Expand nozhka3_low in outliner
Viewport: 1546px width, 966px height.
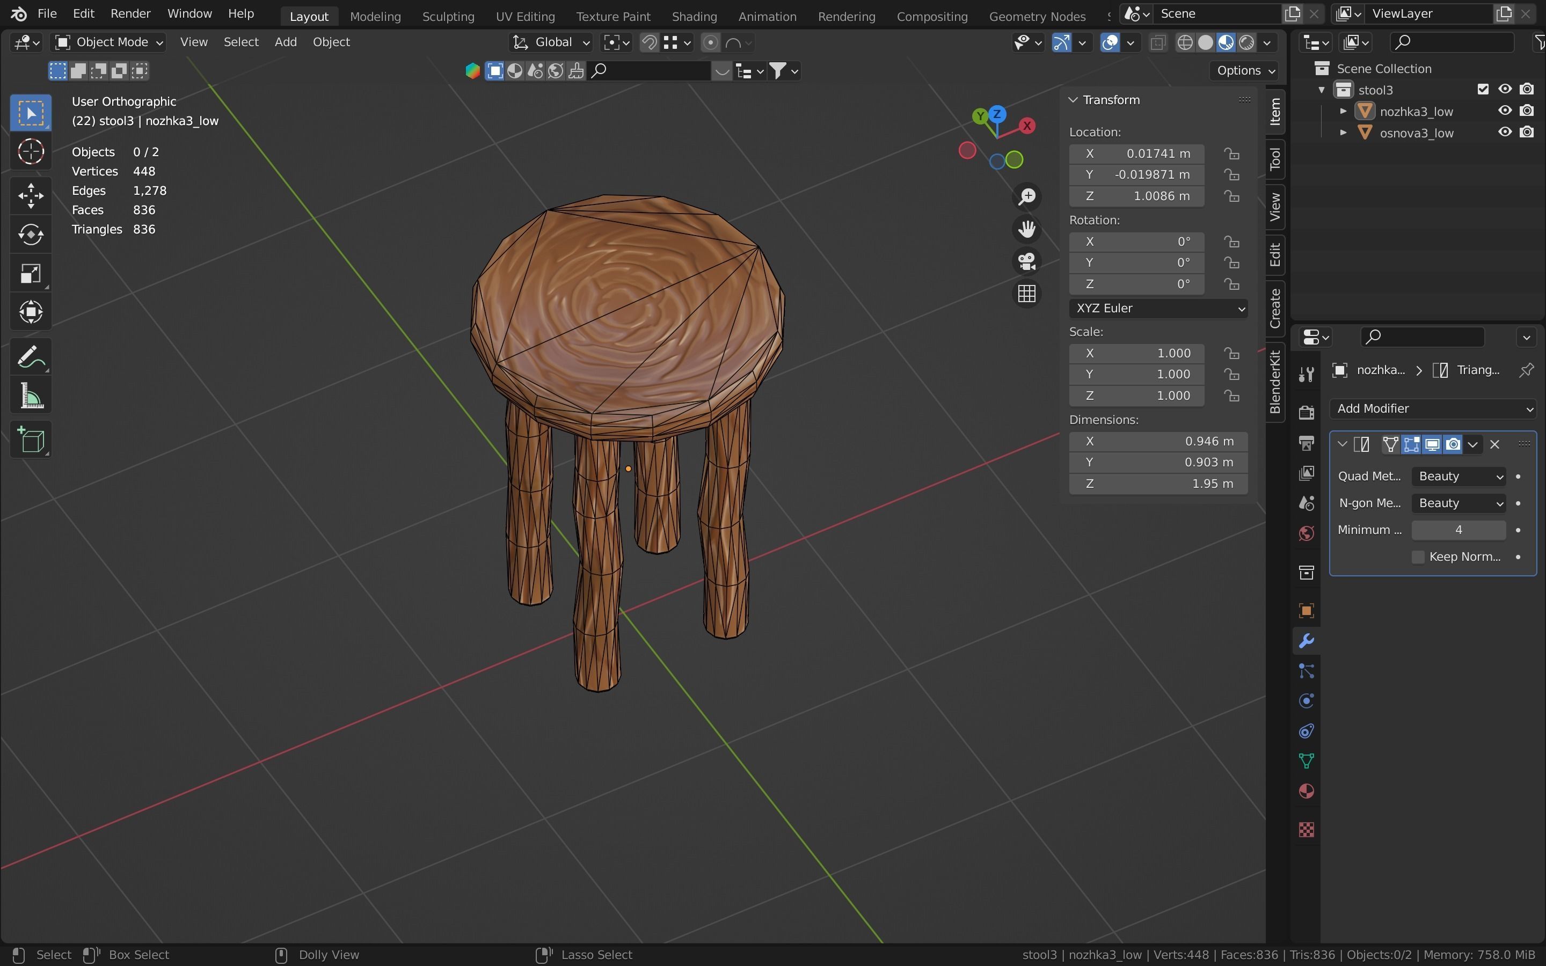click(1343, 111)
